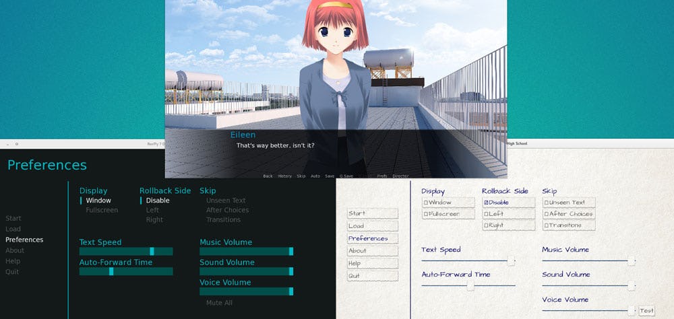674x319 pixels.
Task: Open History from the game quick menu
Action: 284,176
